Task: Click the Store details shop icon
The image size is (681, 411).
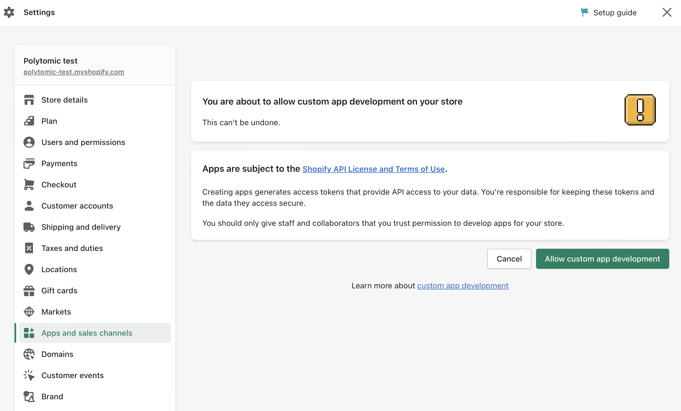Action: (x=29, y=100)
